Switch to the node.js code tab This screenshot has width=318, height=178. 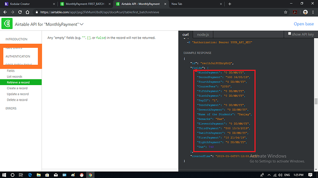tap(203, 34)
